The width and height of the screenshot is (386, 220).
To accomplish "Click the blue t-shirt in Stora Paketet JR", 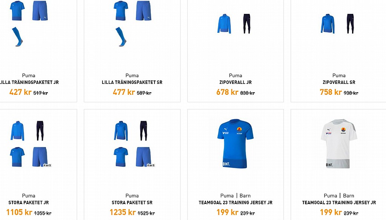I will click(17, 157).
